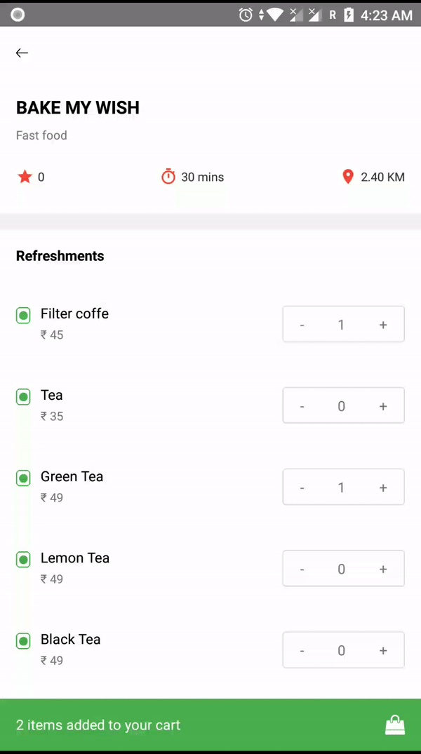
Task: Decrease Green Tea quantity with minus
Action: click(x=302, y=487)
